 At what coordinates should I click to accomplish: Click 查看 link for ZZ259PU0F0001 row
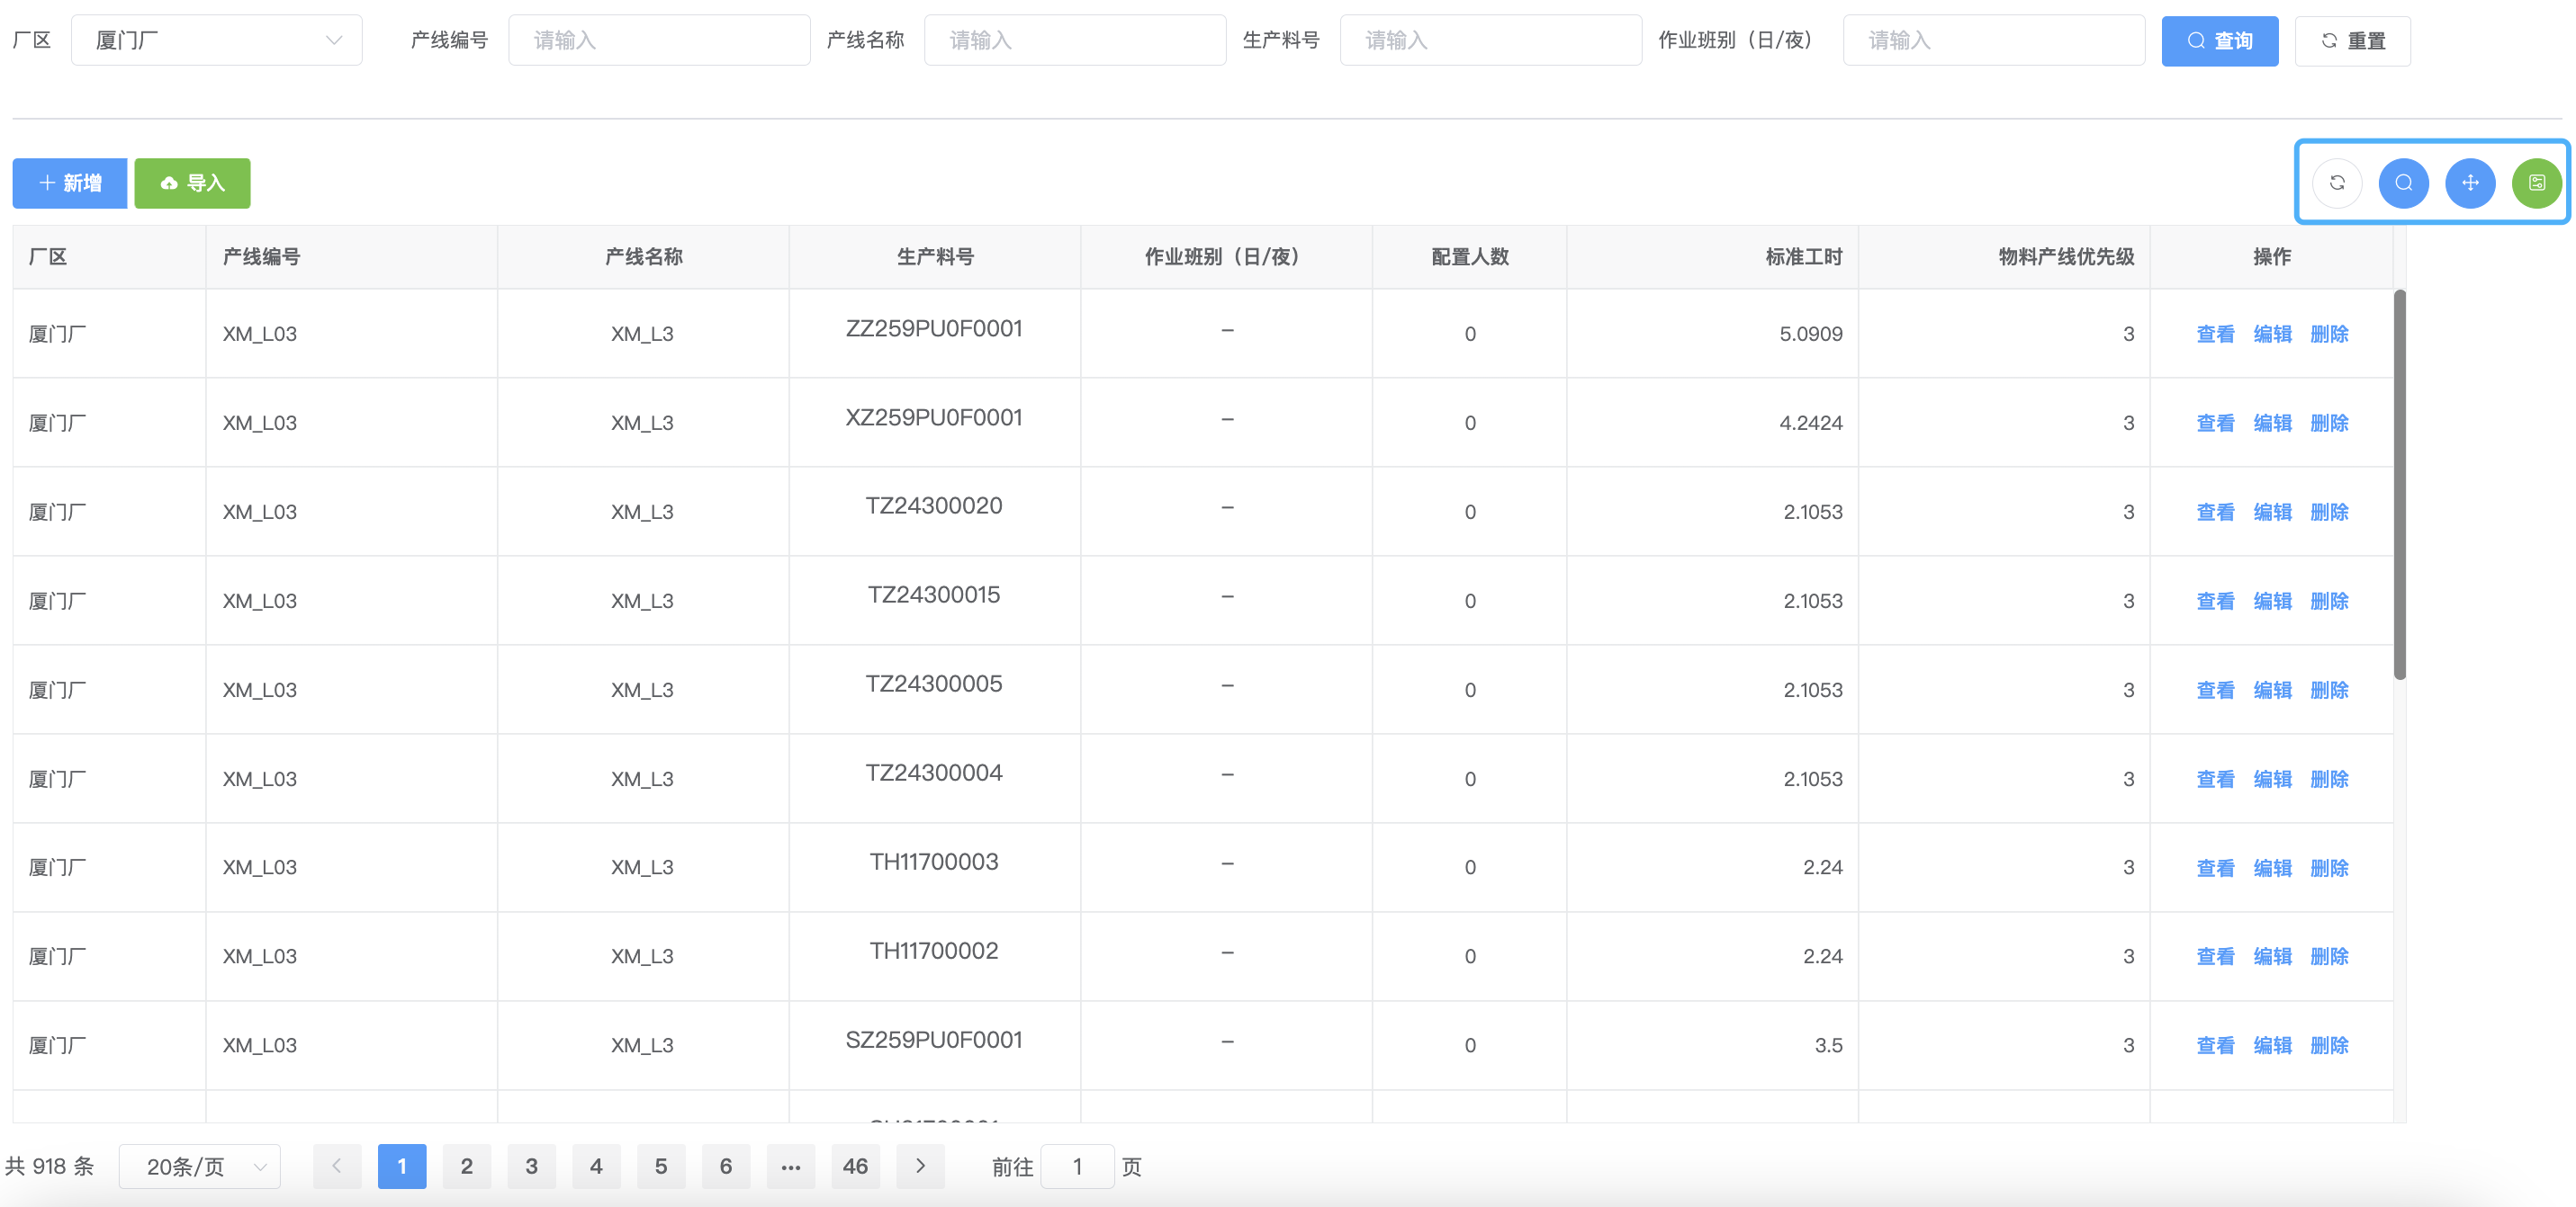(x=2215, y=334)
